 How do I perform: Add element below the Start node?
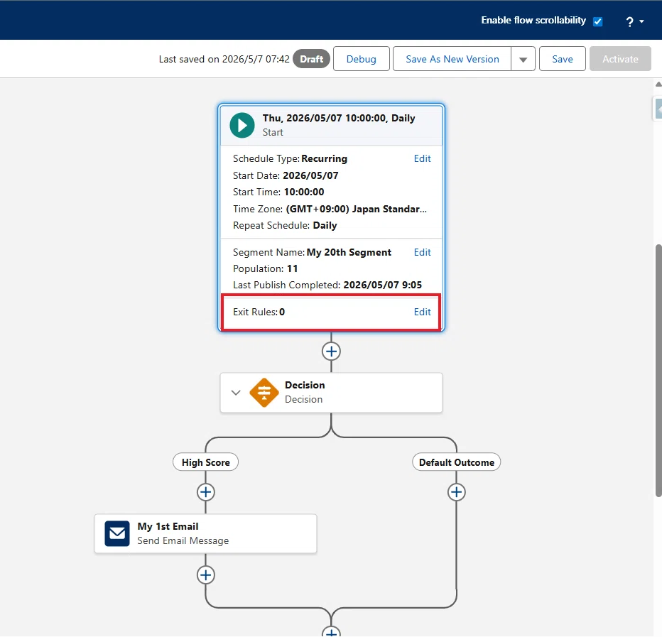click(x=332, y=352)
